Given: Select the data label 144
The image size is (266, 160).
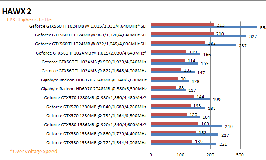Looking at the screenshot, I should 200,97.
